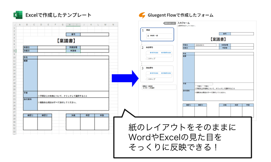Select Excel row header 8
This screenshot has width=271, height=162.
[x=14, y=51]
